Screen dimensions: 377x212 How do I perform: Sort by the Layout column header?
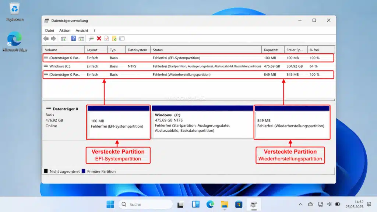pos(96,50)
